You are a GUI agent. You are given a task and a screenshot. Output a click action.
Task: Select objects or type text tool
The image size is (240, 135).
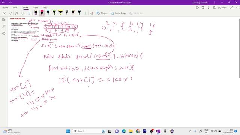(16, 13)
